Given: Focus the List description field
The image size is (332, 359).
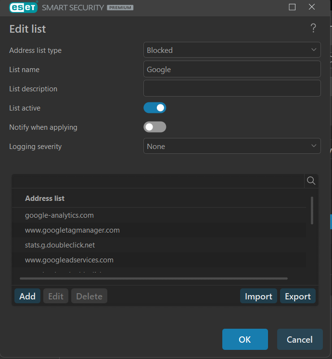Looking at the screenshot, I should click(232, 88).
